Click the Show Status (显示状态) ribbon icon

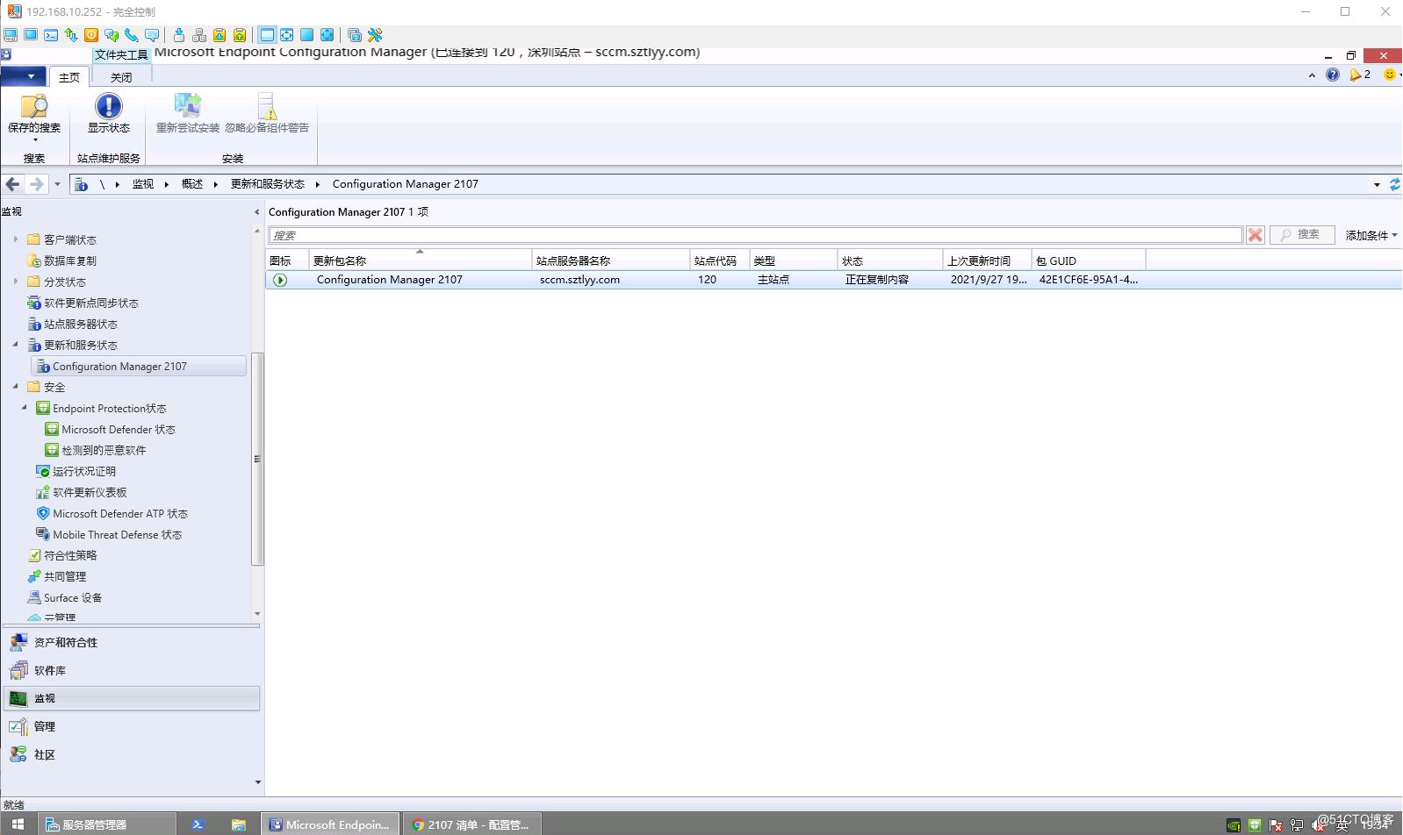(x=108, y=106)
